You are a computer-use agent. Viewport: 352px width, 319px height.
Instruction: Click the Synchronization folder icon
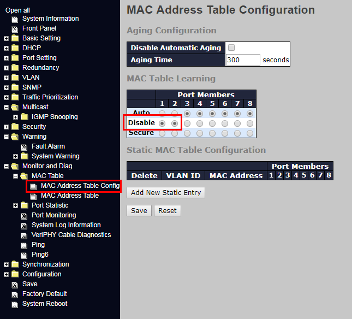coord(15,264)
